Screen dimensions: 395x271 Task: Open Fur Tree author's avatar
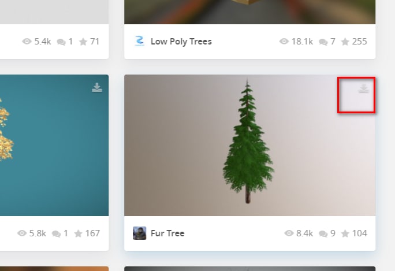(x=140, y=233)
